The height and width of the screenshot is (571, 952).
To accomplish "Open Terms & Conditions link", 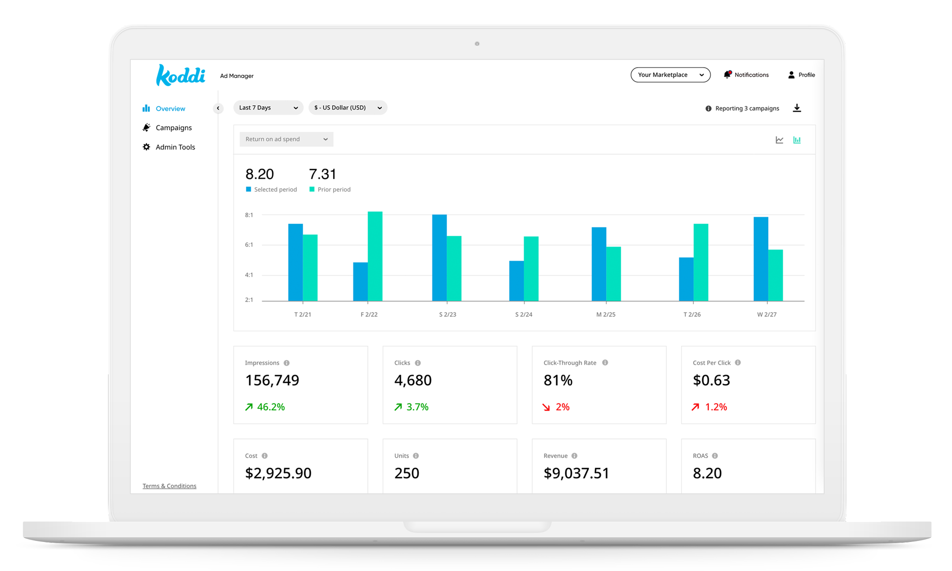I will 169,485.
